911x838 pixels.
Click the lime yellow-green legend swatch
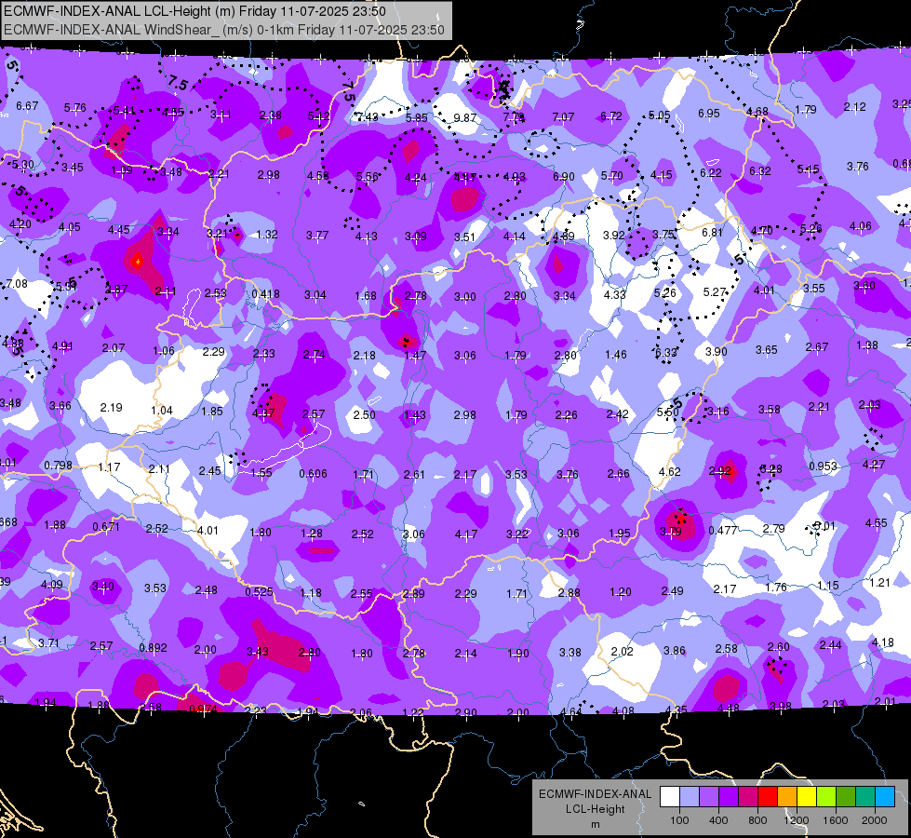coord(826,797)
